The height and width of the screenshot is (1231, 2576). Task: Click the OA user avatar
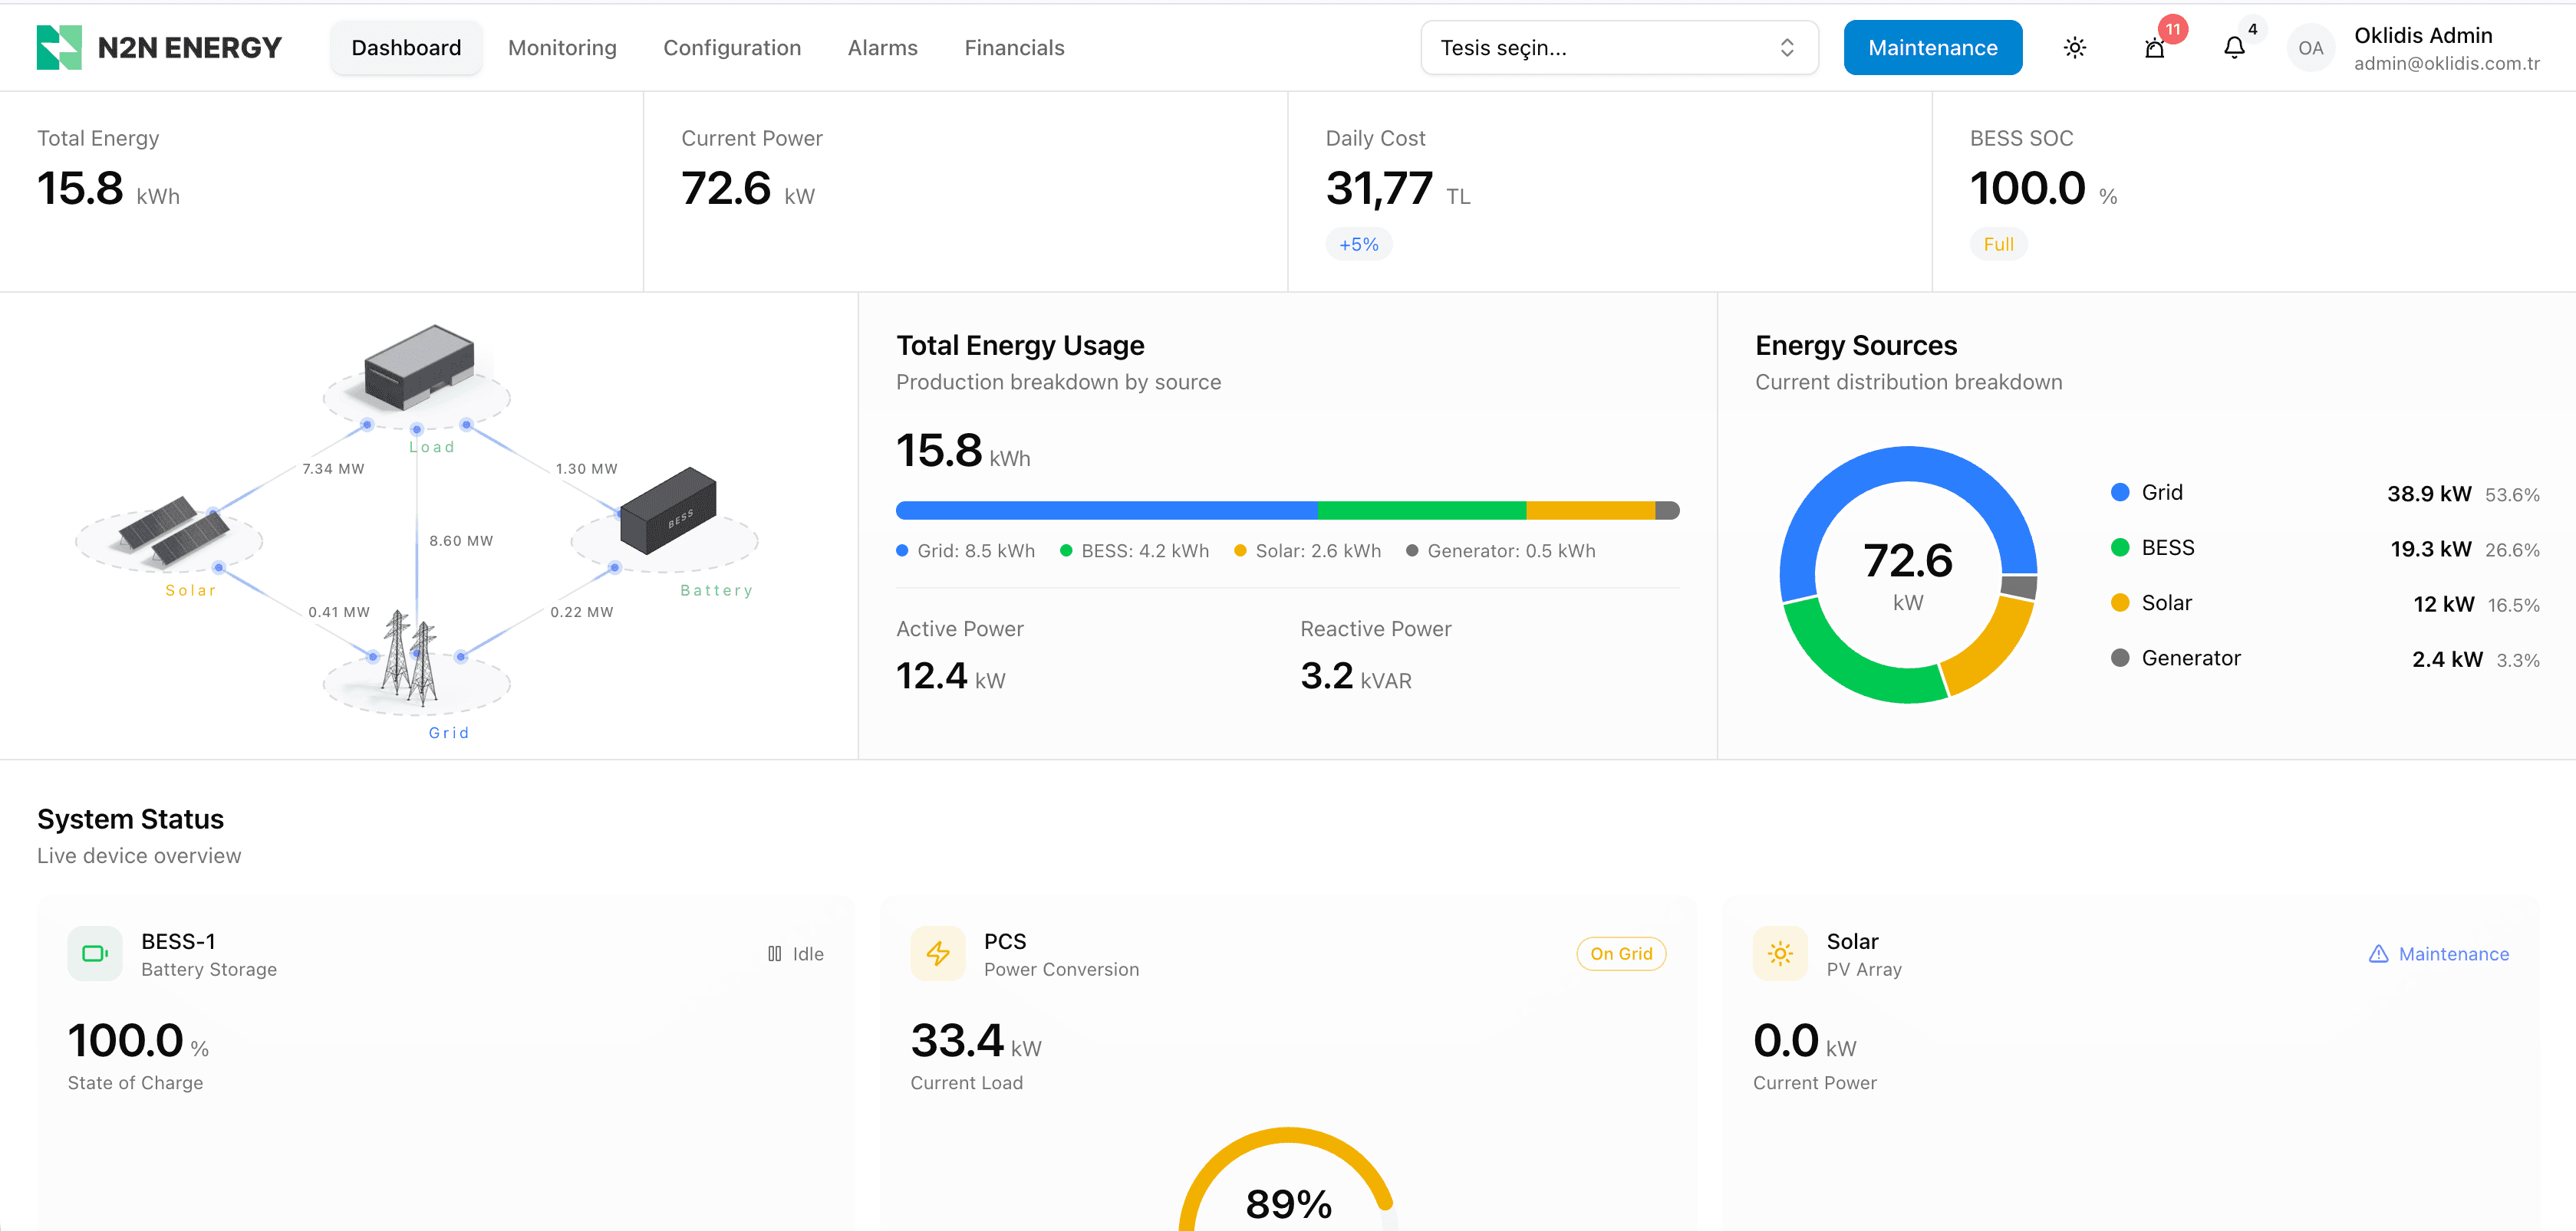(x=2310, y=47)
